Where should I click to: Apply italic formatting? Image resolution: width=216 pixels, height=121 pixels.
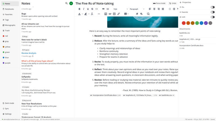point(84,9)
